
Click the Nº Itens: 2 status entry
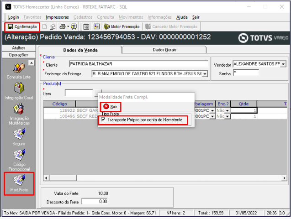point(176,213)
